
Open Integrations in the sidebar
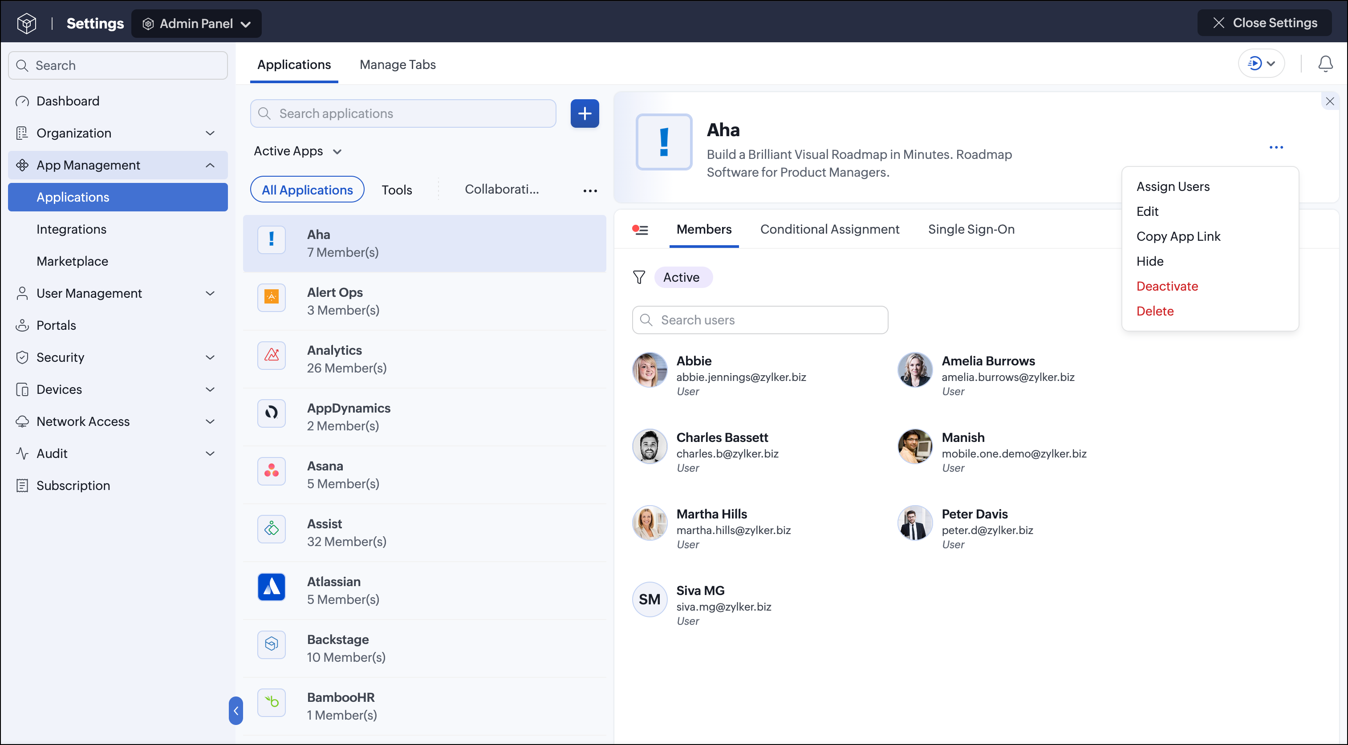(x=118, y=230)
